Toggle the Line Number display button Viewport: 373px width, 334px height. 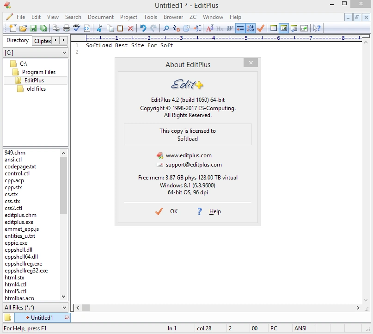[251, 28]
